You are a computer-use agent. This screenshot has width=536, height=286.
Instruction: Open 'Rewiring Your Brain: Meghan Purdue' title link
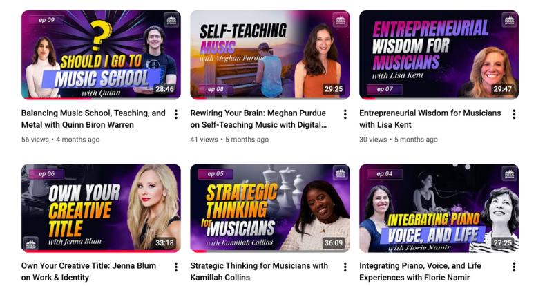point(258,119)
